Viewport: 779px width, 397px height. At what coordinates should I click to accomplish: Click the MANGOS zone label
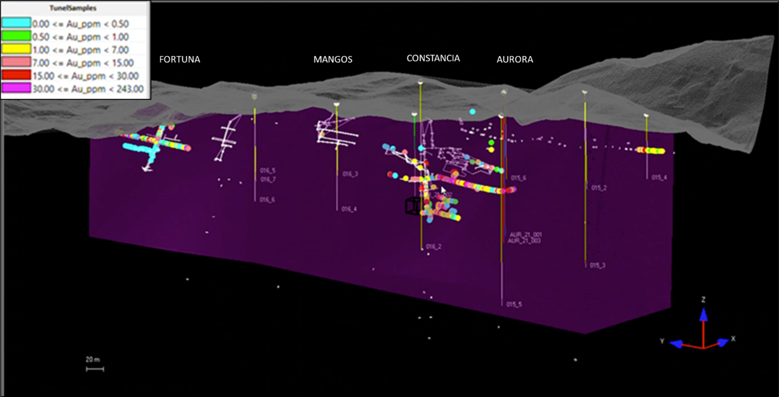[333, 59]
